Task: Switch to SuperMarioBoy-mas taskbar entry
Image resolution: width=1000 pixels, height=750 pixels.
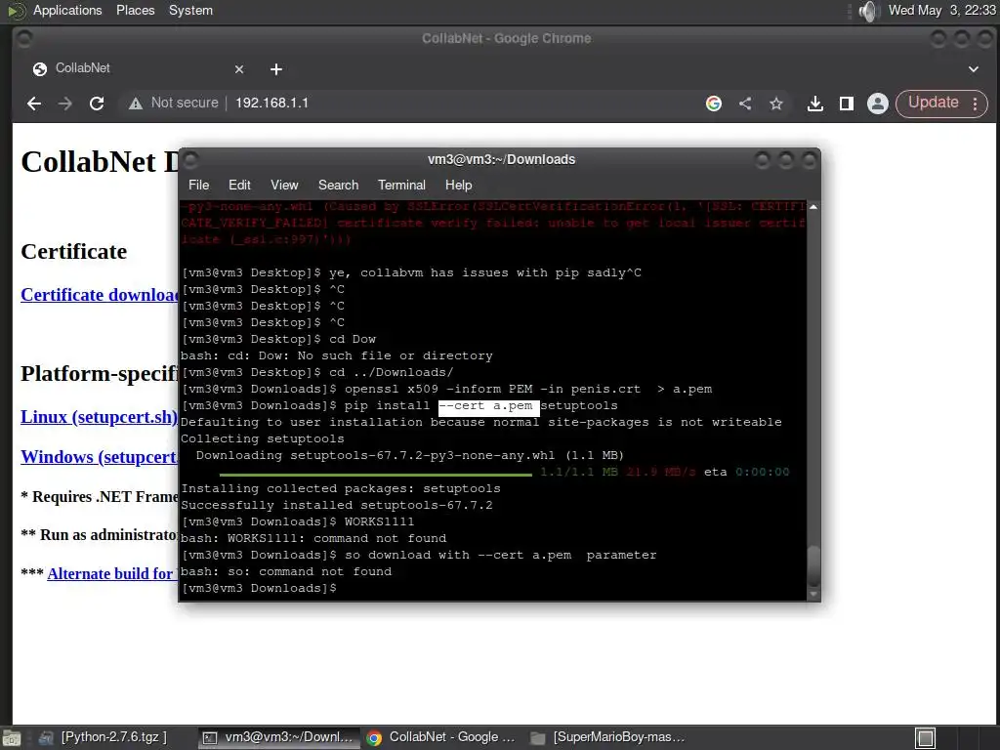Action: [608, 737]
